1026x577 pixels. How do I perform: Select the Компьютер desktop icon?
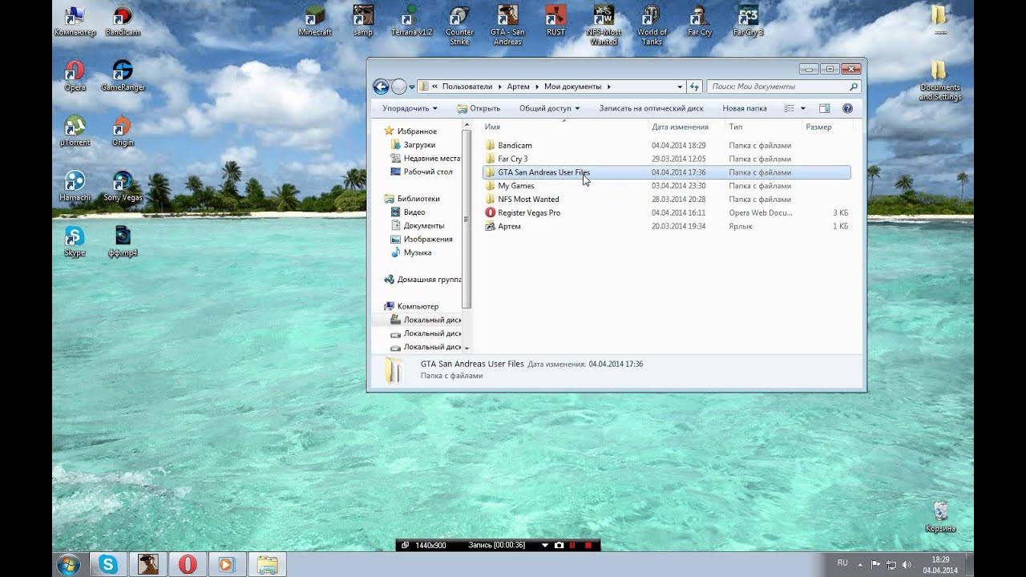click(x=75, y=21)
